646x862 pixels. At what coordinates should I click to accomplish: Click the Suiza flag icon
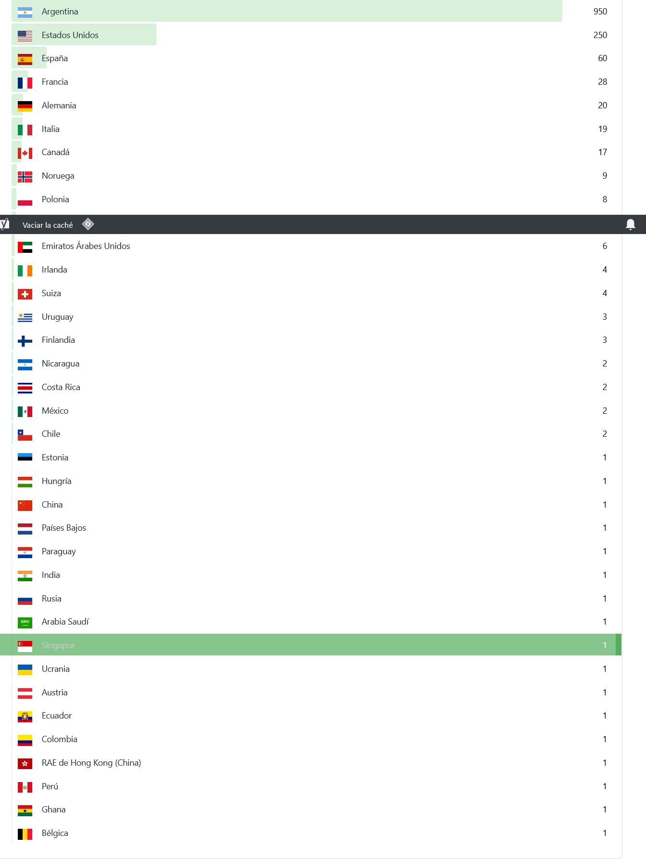click(25, 294)
